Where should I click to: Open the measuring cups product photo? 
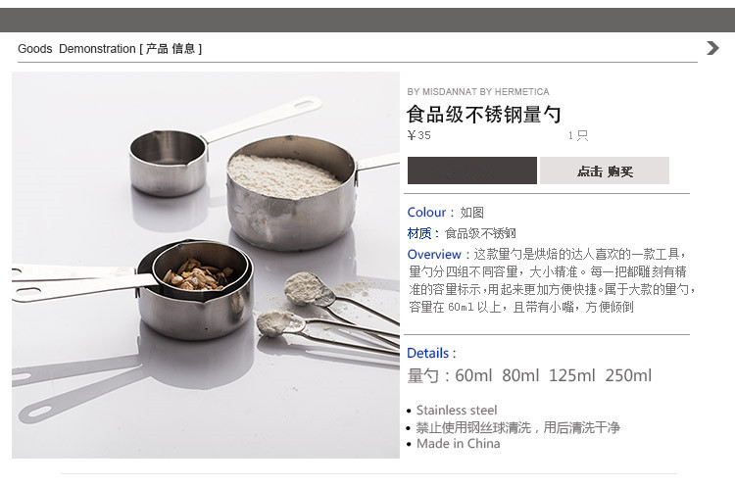pyautogui.click(x=206, y=265)
